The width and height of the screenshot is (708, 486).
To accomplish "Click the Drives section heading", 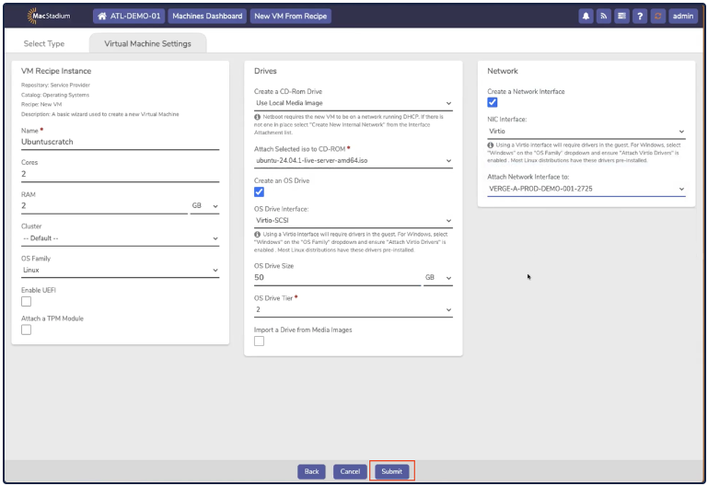I will coord(265,71).
